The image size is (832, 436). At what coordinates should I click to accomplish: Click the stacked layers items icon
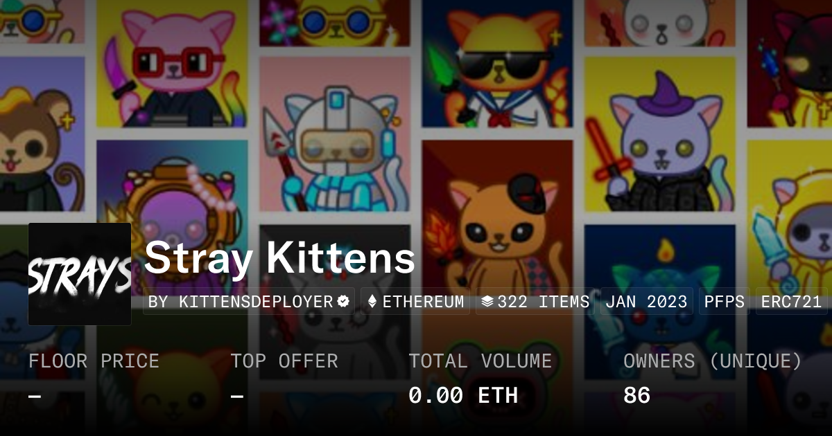point(487,302)
